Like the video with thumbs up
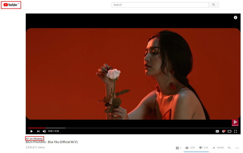The image size is (243, 153). pyautogui.click(x=187, y=148)
